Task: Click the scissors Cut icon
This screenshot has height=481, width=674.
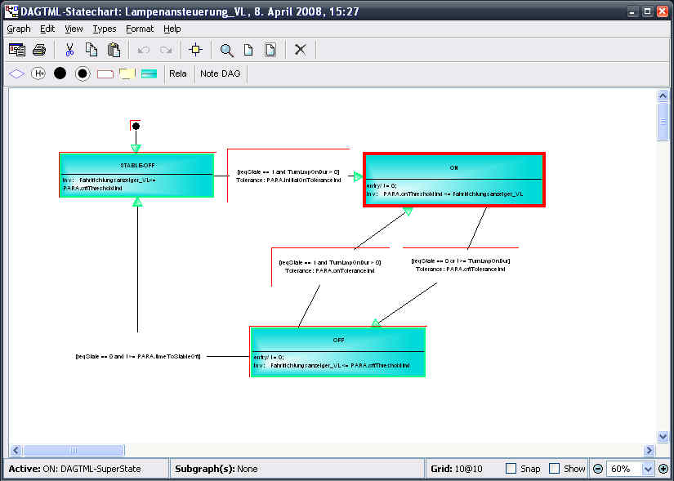Action: coord(69,50)
